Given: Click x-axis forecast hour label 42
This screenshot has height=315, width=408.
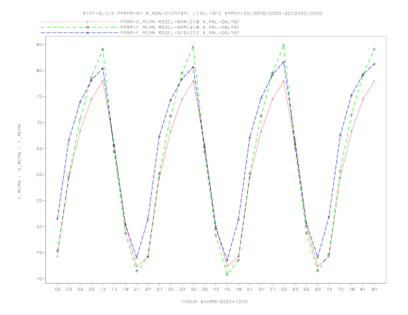Looking at the screenshot, I should 216,289.
